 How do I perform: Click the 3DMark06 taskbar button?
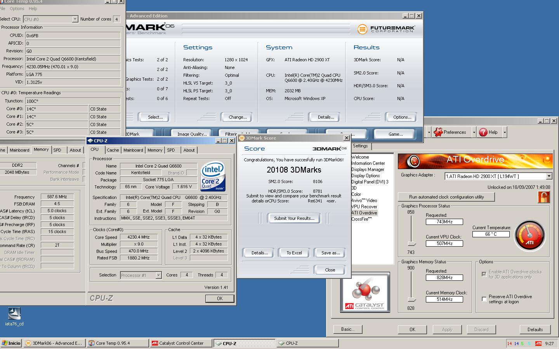[54, 343]
